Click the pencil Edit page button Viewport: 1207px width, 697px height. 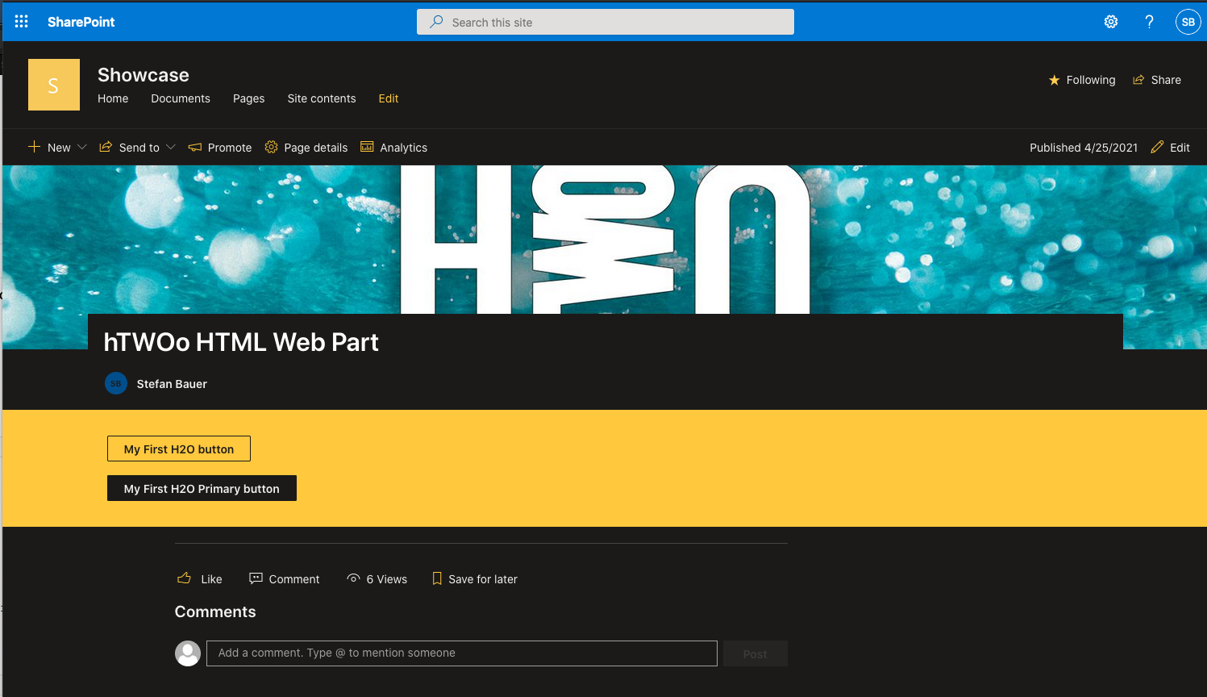pos(1171,148)
